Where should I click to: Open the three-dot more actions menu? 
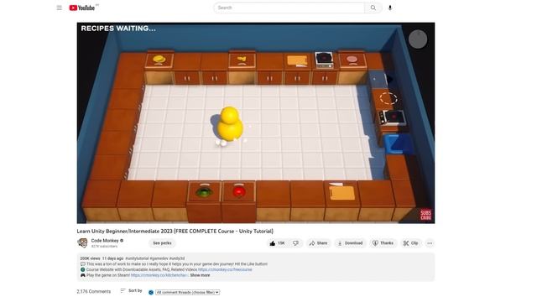[x=430, y=243]
